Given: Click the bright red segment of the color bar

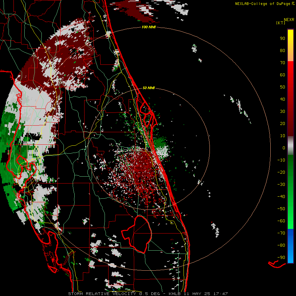Looking at the screenshot, I should [290, 76].
